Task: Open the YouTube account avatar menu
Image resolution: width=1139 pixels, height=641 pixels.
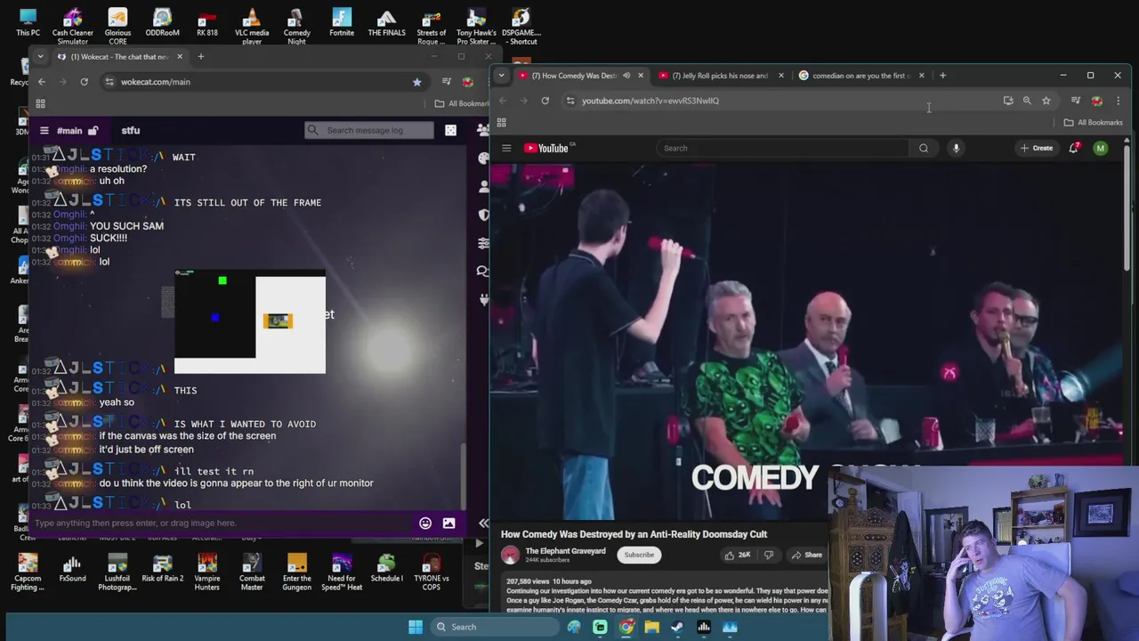Action: (1101, 148)
